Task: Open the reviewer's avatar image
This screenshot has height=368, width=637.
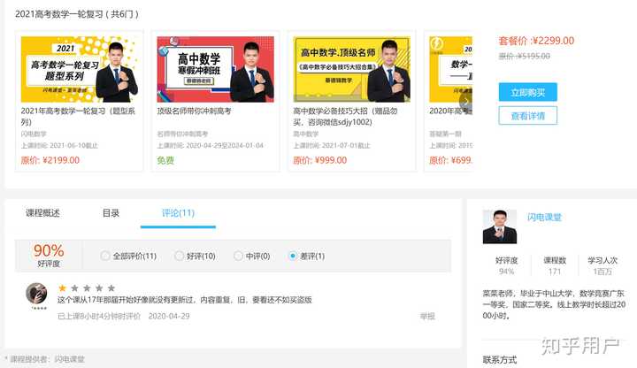Action: (x=36, y=294)
